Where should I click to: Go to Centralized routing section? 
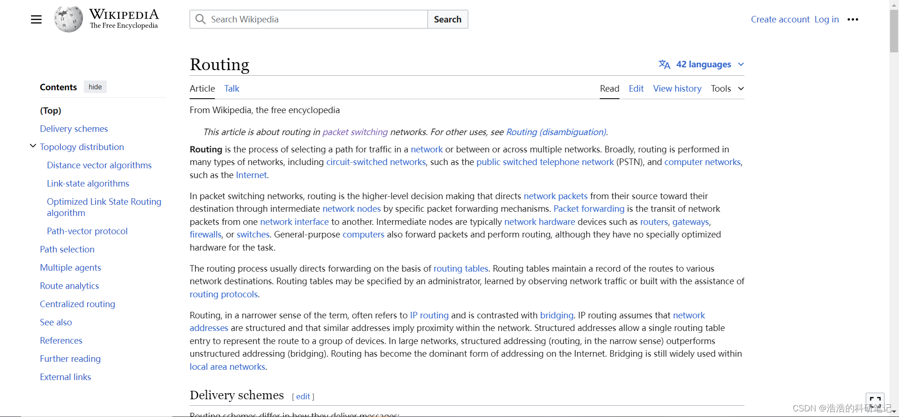[x=77, y=304]
